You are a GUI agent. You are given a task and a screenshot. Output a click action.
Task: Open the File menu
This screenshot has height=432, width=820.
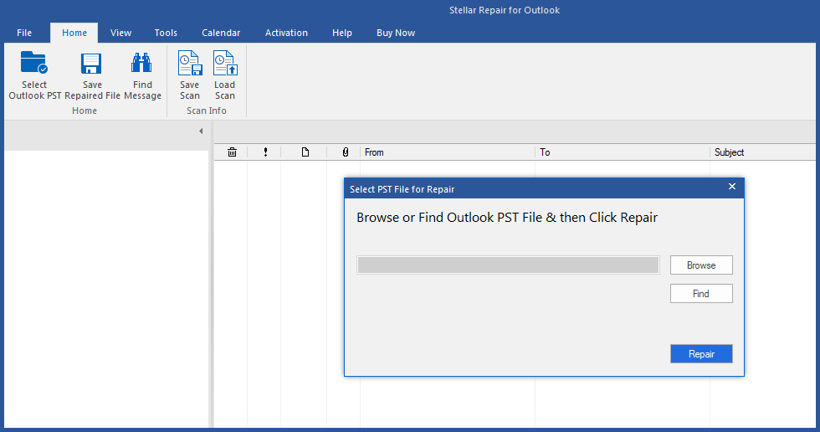click(24, 33)
